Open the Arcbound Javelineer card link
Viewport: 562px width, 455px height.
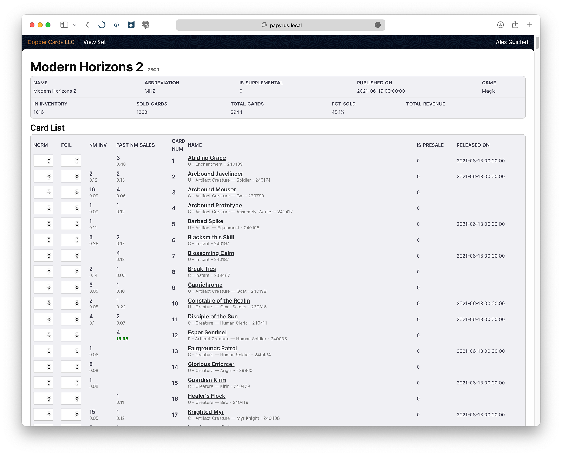pyautogui.click(x=215, y=174)
